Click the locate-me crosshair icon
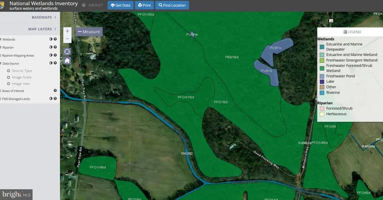This screenshot has height=200, width=383. [67, 51]
